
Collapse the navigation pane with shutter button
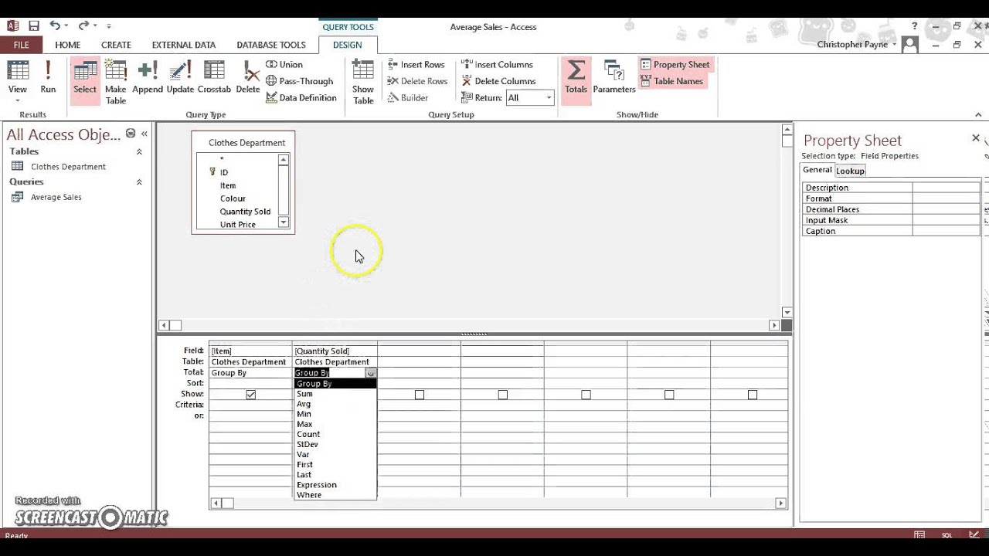pyautogui.click(x=144, y=134)
